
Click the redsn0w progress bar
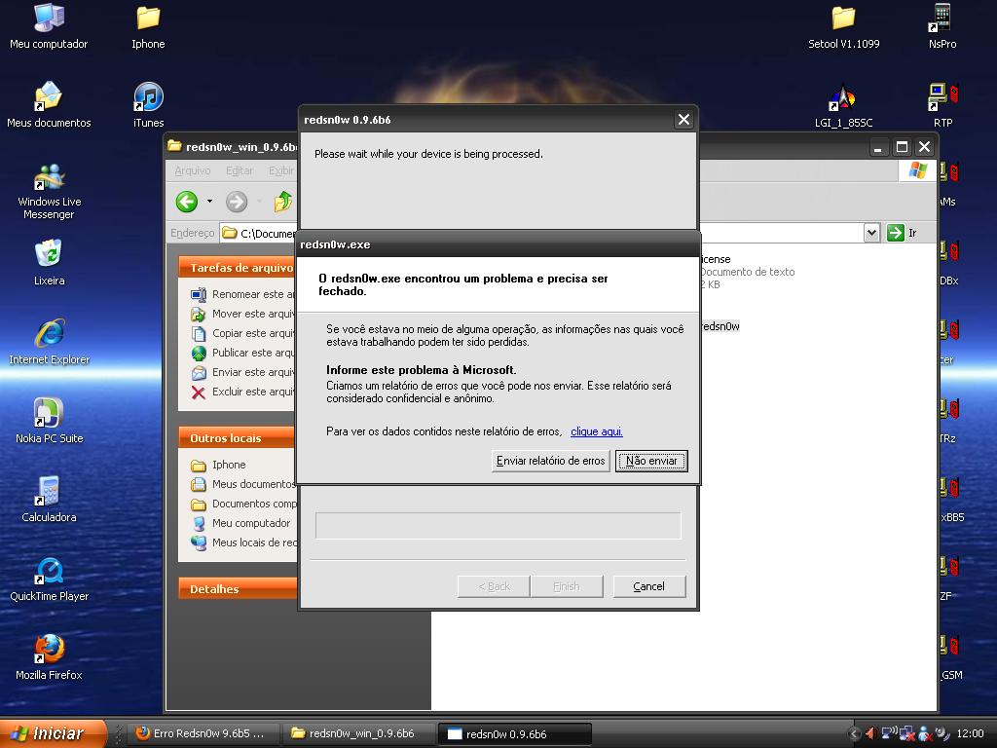pyautogui.click(x=498, y=525)
